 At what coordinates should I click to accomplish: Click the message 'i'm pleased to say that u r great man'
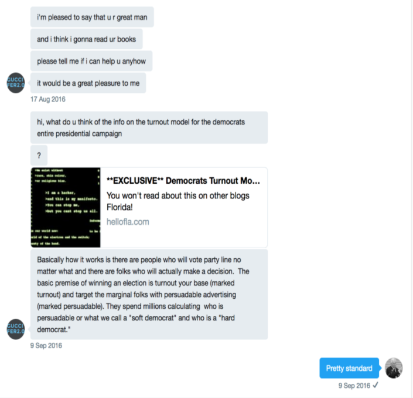pos(92,17)
